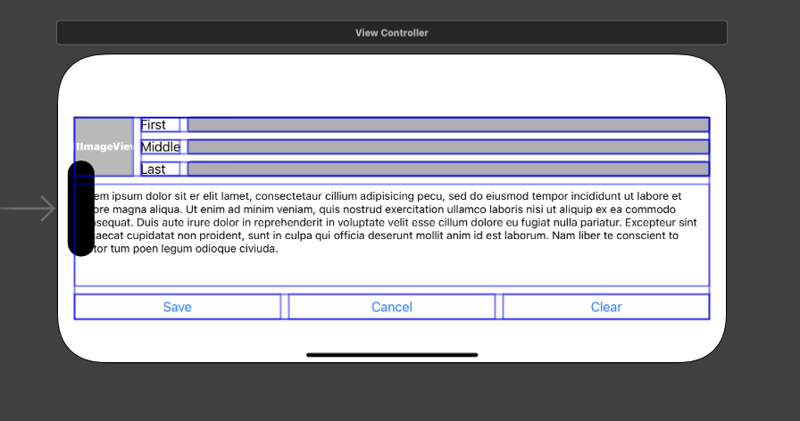Select the Last label
This screenshot has width=800, height=421.
coord(160,169)
